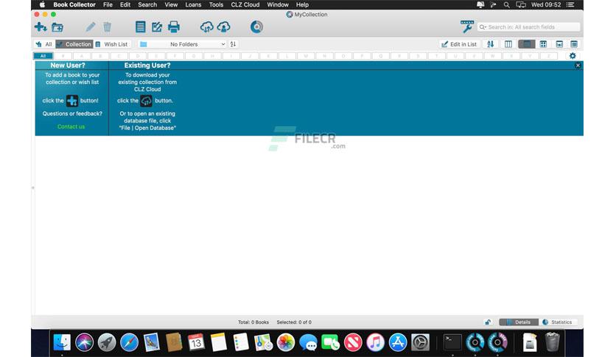Switch to card view layout icon
The image size is (616, 357).
(559, 44)
